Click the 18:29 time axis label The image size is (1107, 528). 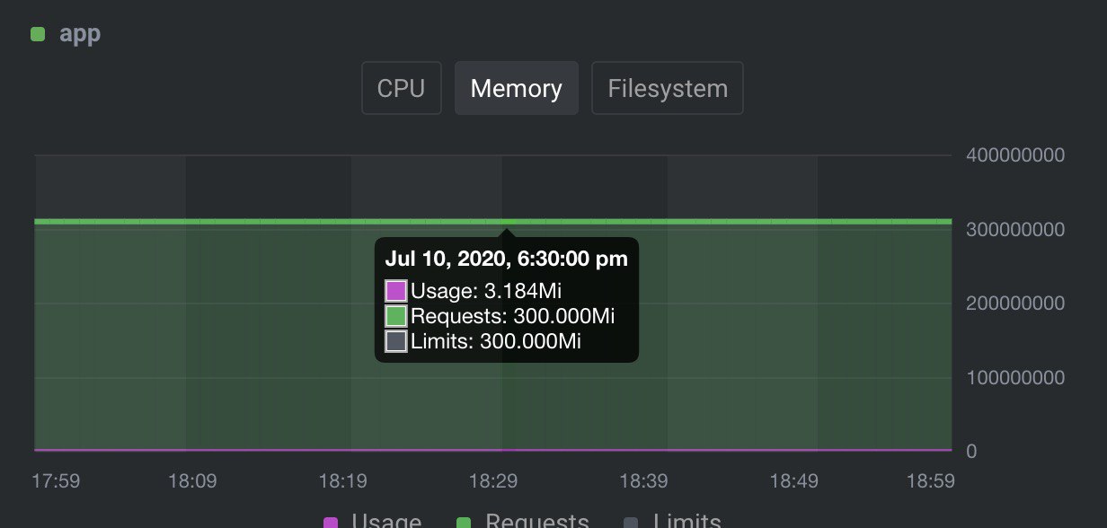tap(493, 481)
